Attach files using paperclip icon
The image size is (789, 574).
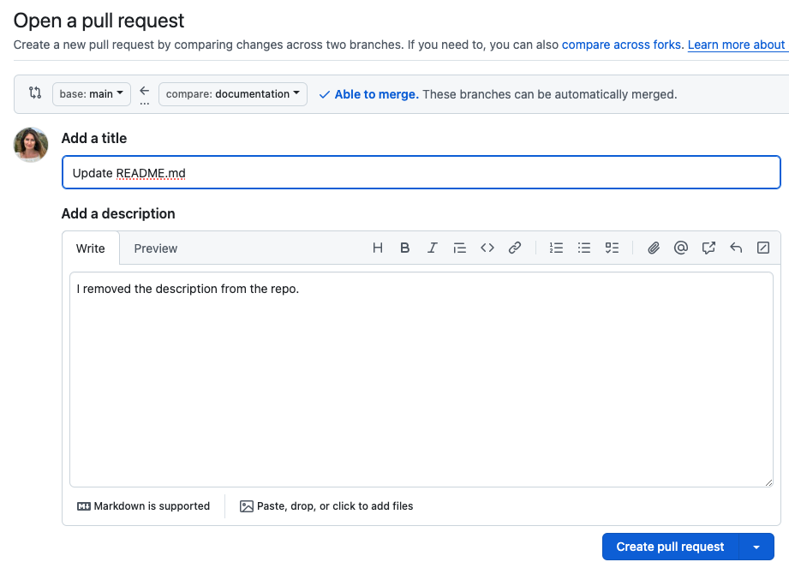tap(654, 248)
